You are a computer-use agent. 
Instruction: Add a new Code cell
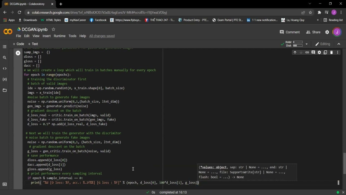[x=18, y=44]
